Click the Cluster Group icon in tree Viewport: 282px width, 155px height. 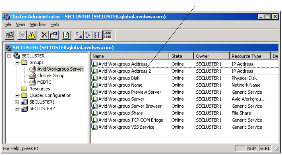tap(32, 75)
